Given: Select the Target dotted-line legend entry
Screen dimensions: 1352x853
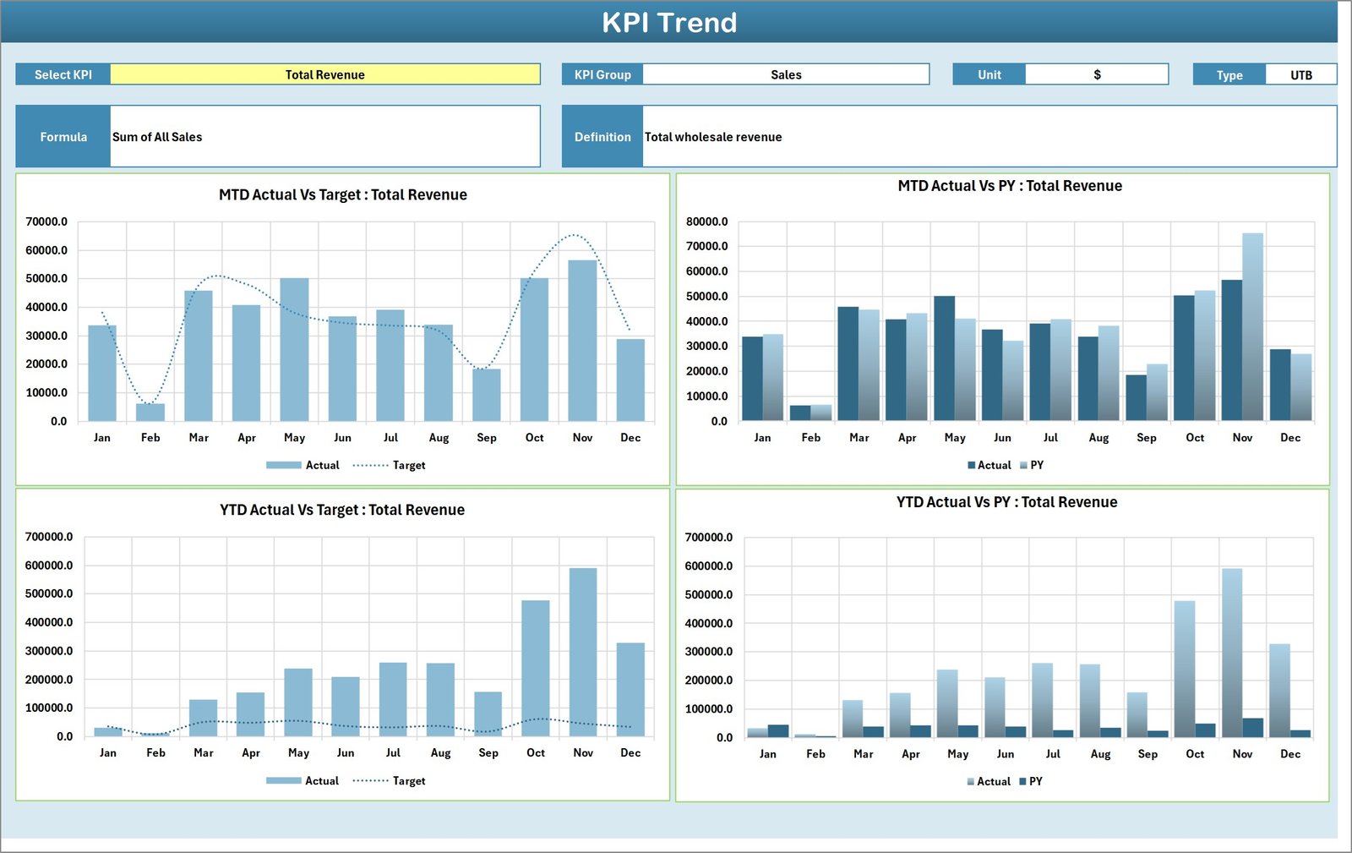Looking at the screenshot, I should pyautogui.click(x=408, y=465).
